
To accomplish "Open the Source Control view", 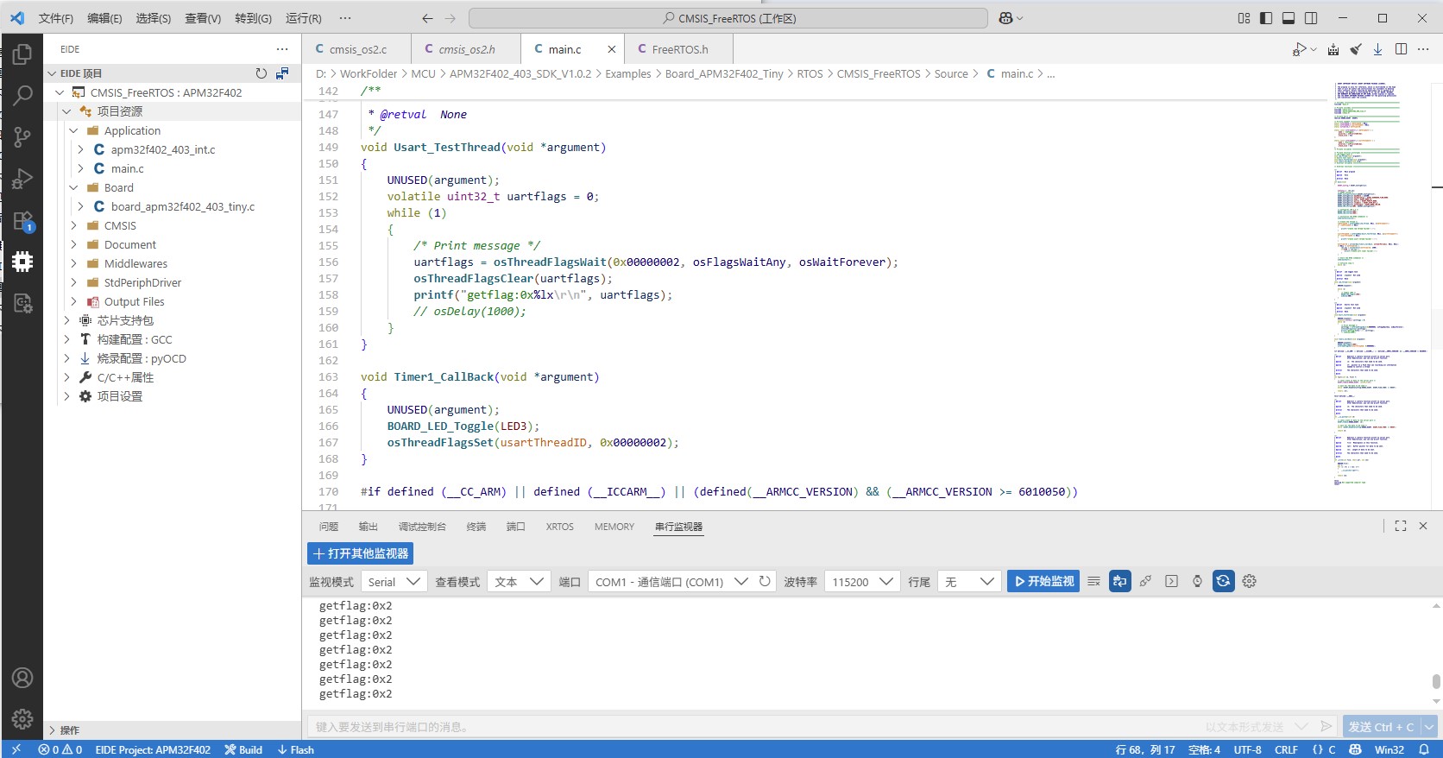I will [x=22, y=136].
